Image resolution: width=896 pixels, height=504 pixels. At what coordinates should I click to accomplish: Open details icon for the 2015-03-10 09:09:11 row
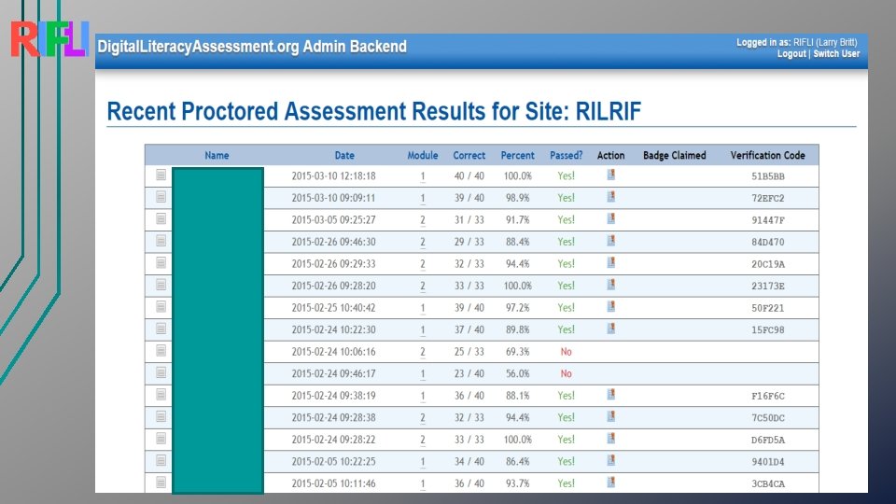tap(161, 197)
